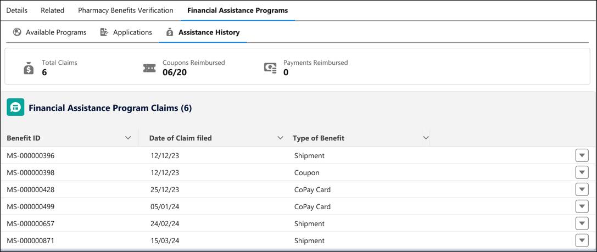This screenshot has width=597, height=252.
Task: Open row actions for MS-000000396
Action: (x=582, y=156)
